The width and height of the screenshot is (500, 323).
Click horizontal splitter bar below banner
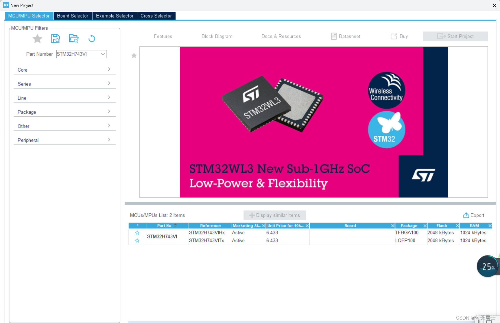point(310,203)
